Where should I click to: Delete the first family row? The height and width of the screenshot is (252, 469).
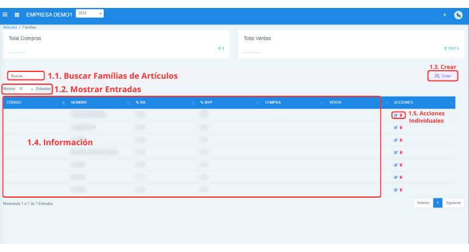401,115
